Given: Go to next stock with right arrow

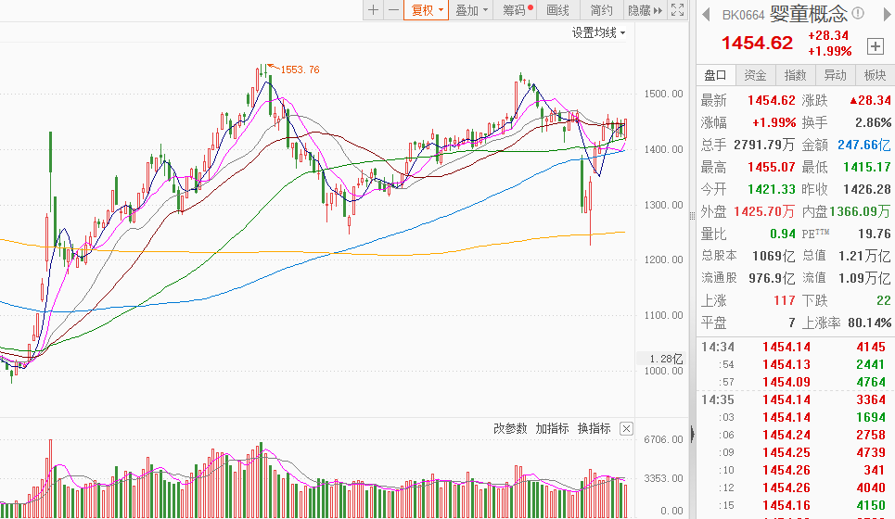Looking at the screenshot, I should [x=884, y=15].
